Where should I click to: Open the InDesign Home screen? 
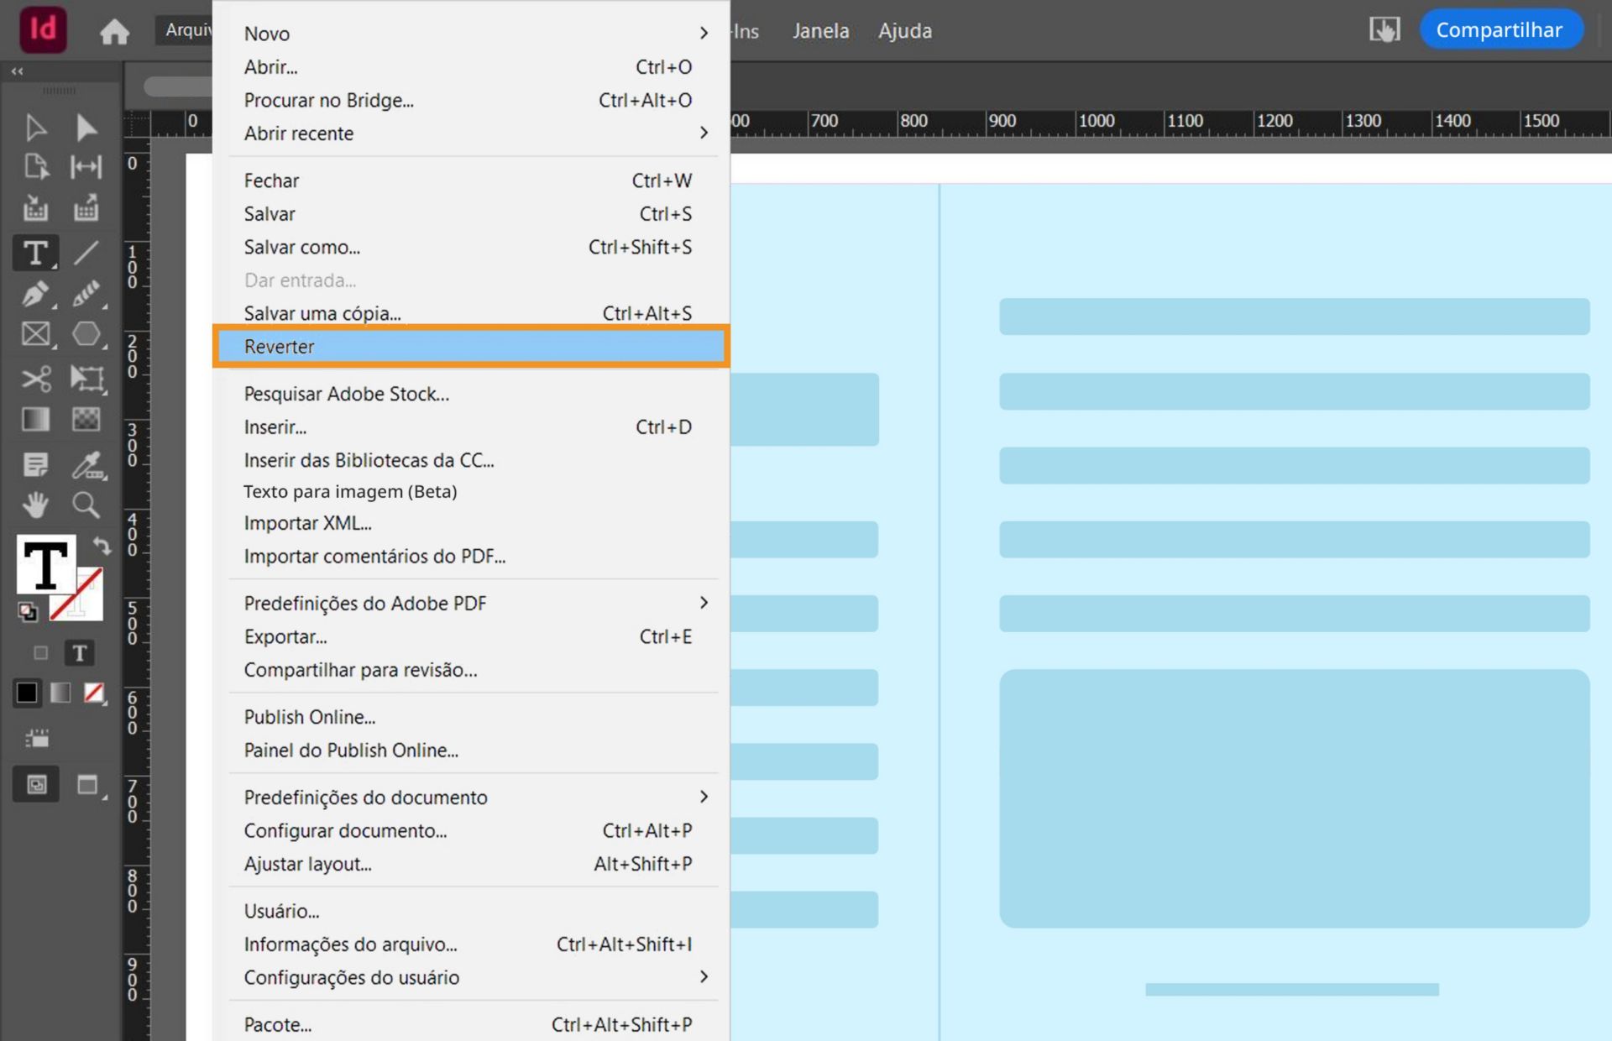point(115,30)
